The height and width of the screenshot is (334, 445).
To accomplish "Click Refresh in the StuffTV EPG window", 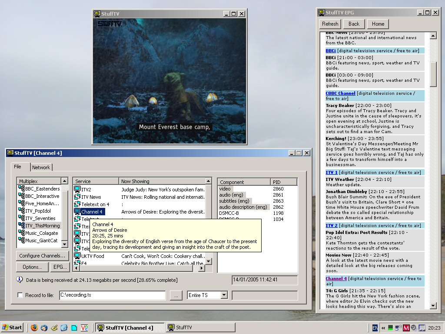I will pyautogui.click(x=330, y=24).
